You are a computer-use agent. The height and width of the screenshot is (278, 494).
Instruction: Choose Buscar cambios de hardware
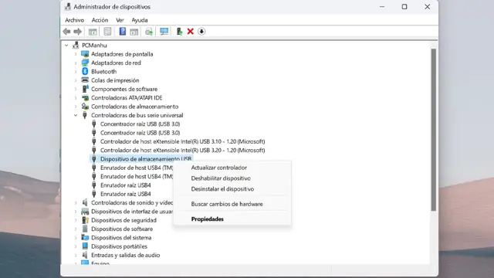coord(232,204)
